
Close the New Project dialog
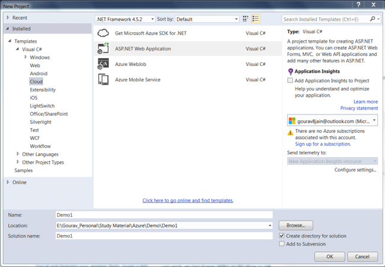pos(374,4)
